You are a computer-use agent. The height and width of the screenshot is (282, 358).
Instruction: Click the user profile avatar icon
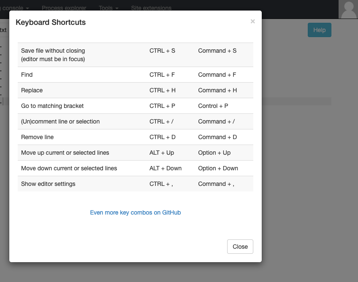coord(348,9)
